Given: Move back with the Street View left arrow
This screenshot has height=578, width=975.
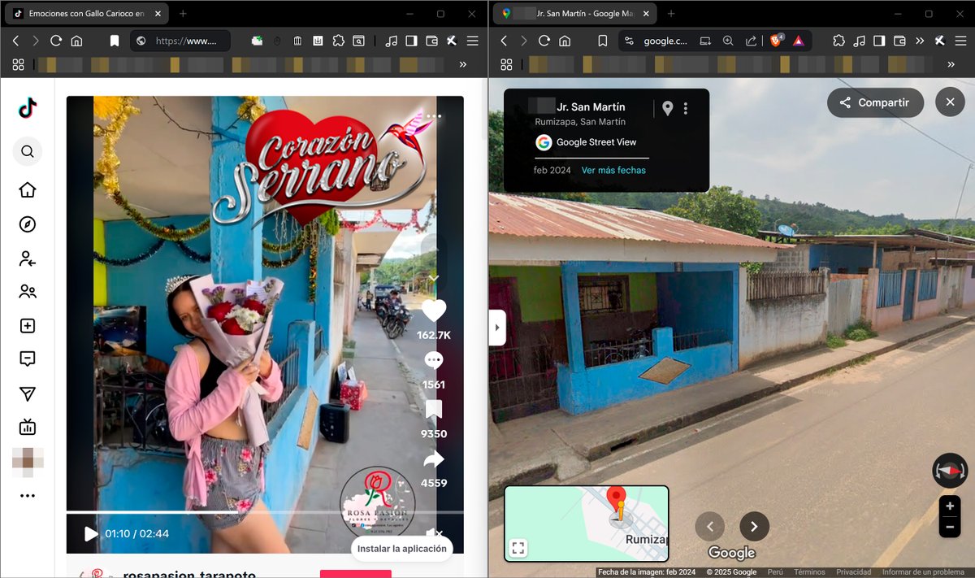Looking at the screenshot, I should (710, 527).
